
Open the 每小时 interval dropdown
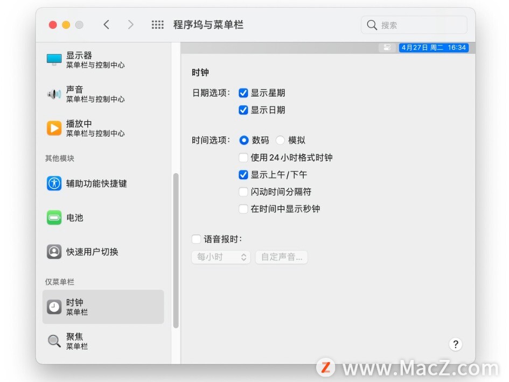click(x=221, y=257)
